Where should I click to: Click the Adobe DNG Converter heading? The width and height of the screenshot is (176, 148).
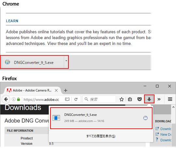pyautogui.click(x=27, y=121)
